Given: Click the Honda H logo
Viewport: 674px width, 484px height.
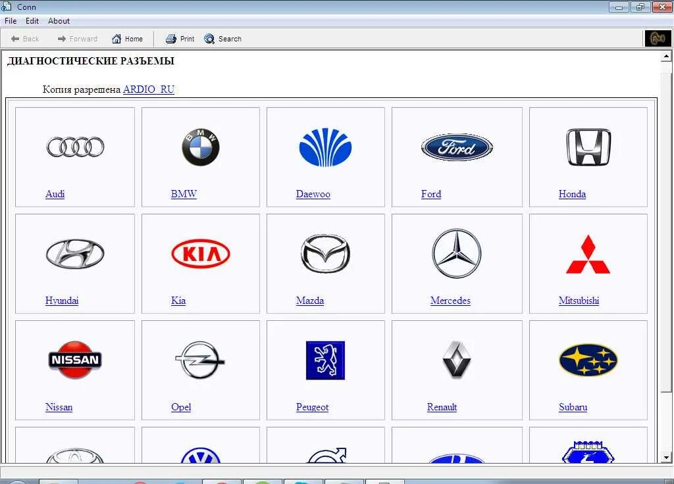Looking at the screenshot, I should [x=588, y=147].
